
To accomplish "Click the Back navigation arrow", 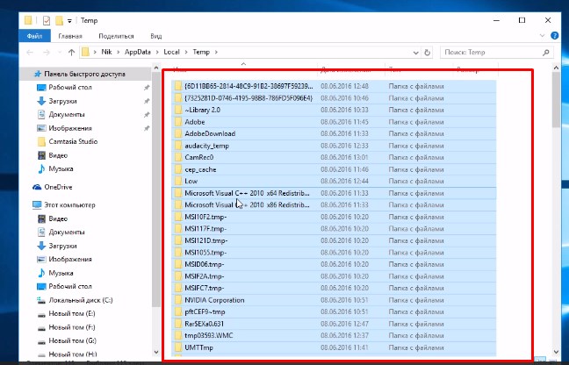I will [x=30, y=53].
